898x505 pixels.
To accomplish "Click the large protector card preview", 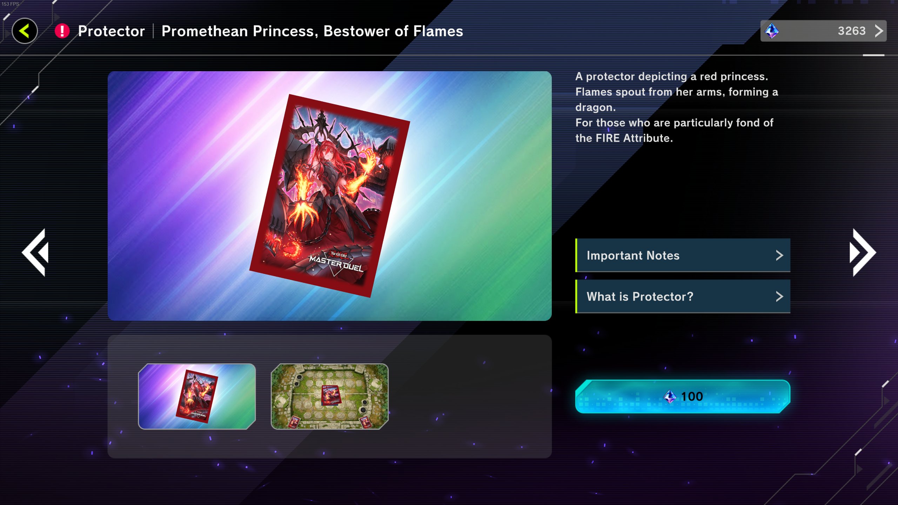I will [x=329, y=196].
